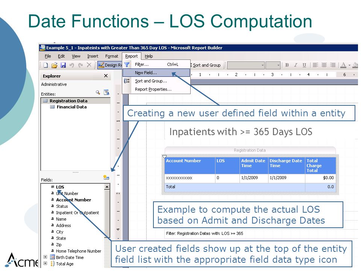Viewport: 361px width, 271px height.
Task: Click the entity list view icon beside search
Action: tap(106, 93)
